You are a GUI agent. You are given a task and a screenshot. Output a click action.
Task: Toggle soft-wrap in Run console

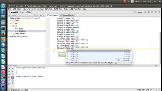point(13,74)
